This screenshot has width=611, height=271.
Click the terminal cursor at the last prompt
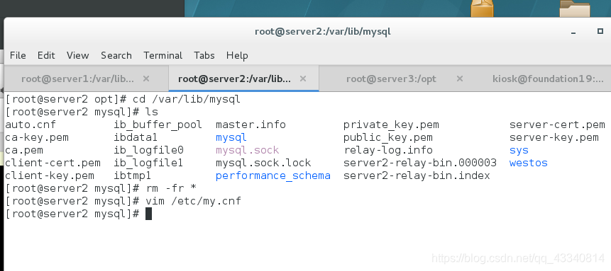[x=148, y=214]
